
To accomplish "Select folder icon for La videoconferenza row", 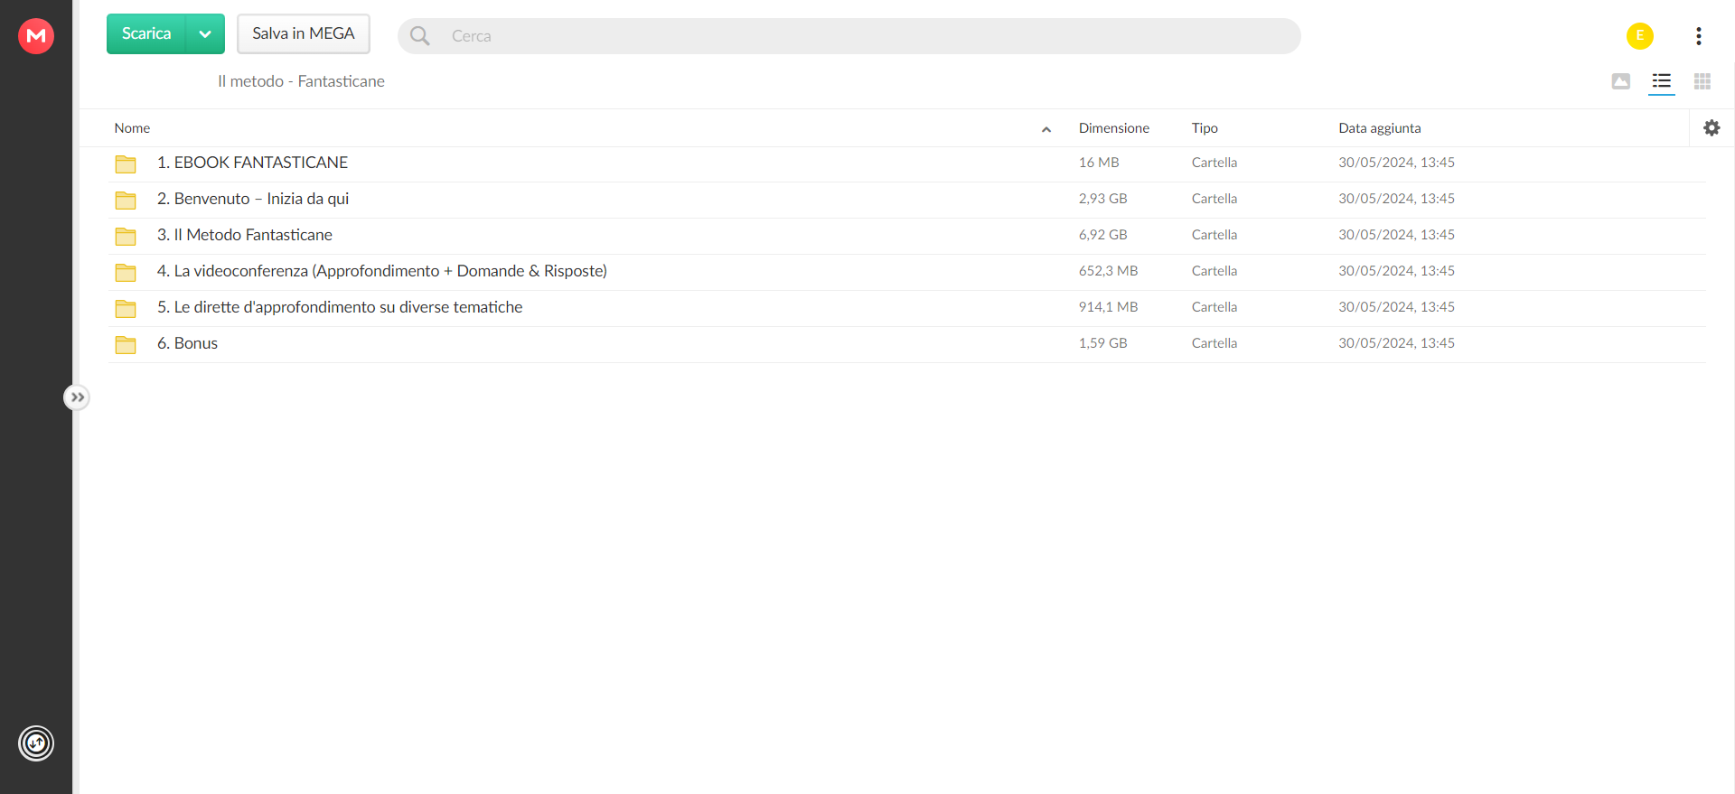I will point(126,272).
